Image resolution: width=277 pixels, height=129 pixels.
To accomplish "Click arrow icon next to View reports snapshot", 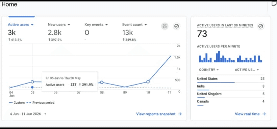I will pos(180,114).
